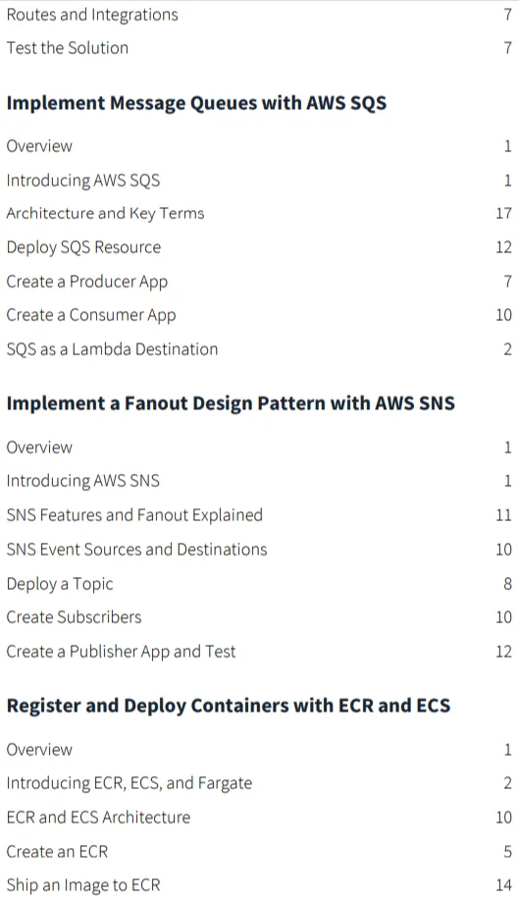
Task: Open Create a Publisher App and Test
Action: coord(121,652)
